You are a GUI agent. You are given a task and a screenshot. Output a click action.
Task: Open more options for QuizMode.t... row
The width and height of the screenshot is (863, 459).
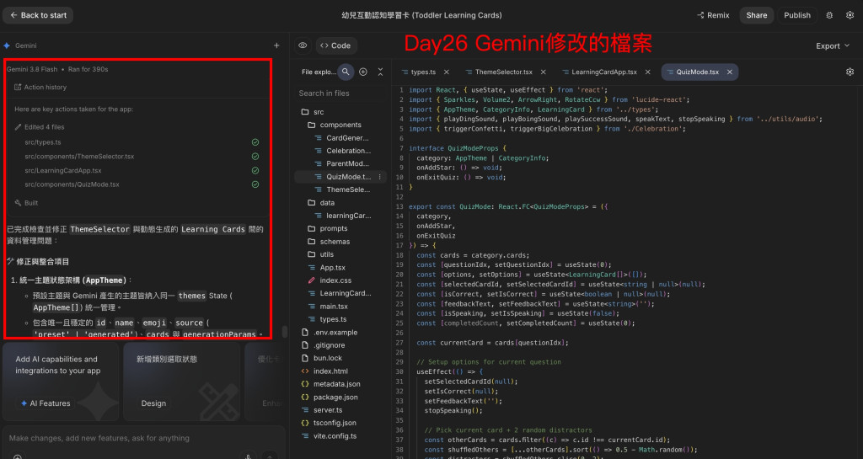(380, 177)
